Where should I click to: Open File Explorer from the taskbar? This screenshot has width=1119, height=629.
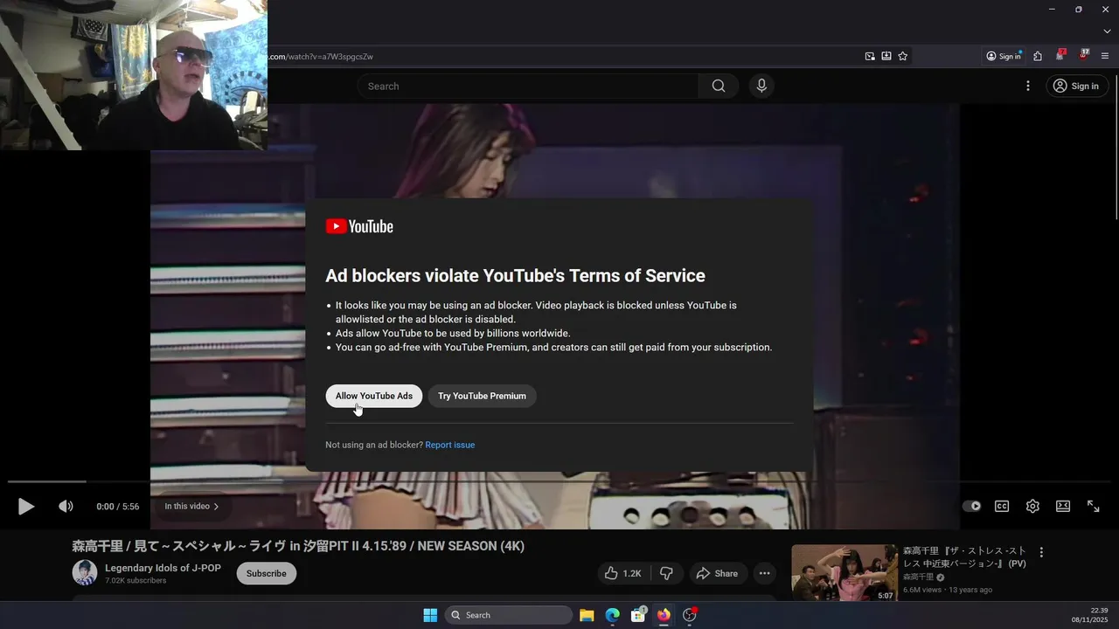click(x=587, y=615)
